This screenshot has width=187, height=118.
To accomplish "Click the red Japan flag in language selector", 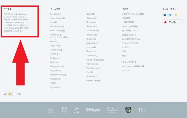I will click(165, 22).
